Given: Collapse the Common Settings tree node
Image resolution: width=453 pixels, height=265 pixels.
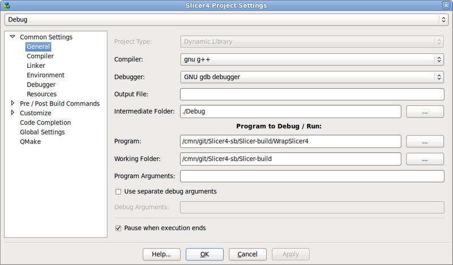Looking at the screenshot, I should tap(12, 37).
